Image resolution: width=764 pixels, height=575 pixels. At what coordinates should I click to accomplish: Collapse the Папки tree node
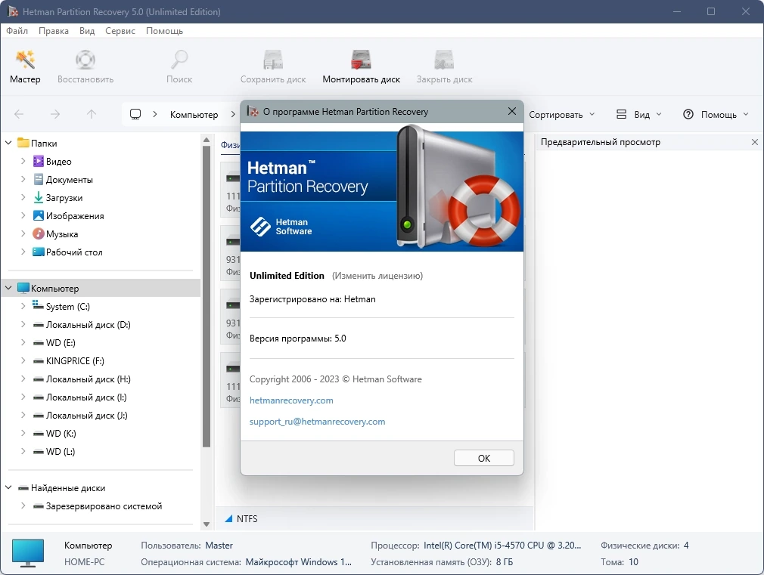point(8,143)
